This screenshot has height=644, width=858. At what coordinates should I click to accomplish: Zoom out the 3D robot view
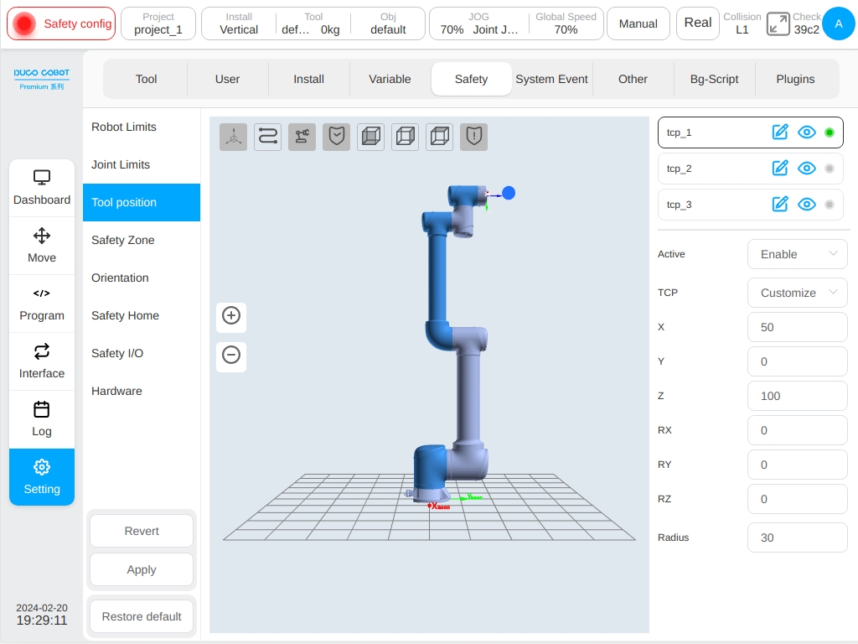pyautogui.click(x=231, y=356)
